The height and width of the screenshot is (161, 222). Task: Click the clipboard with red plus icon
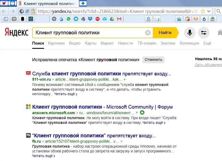[x=188, y=19]
